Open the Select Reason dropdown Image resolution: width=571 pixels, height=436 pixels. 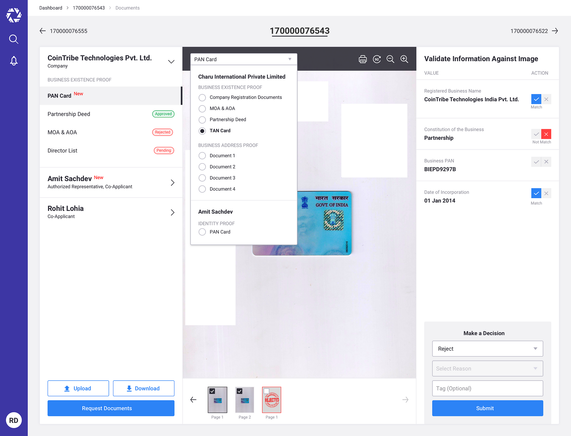tap(488, 369)
